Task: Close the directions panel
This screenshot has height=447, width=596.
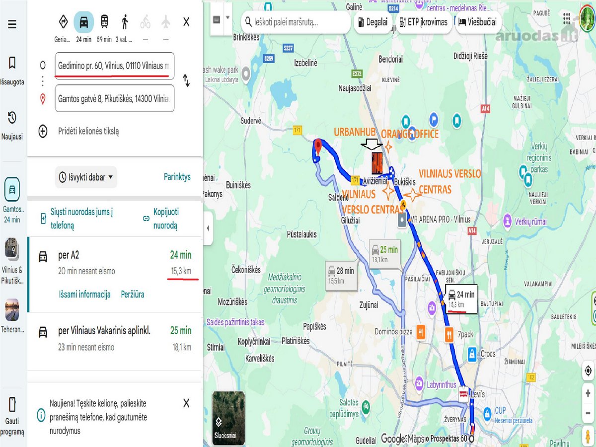Action: (186, 22)
